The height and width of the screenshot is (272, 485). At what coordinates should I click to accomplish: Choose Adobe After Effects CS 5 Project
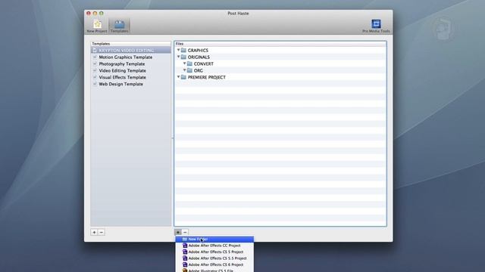point(214,252)
